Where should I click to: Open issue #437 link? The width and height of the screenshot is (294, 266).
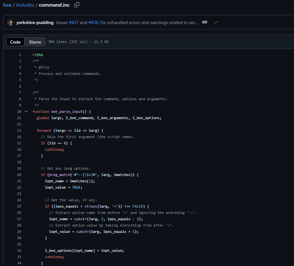point(74,22)
